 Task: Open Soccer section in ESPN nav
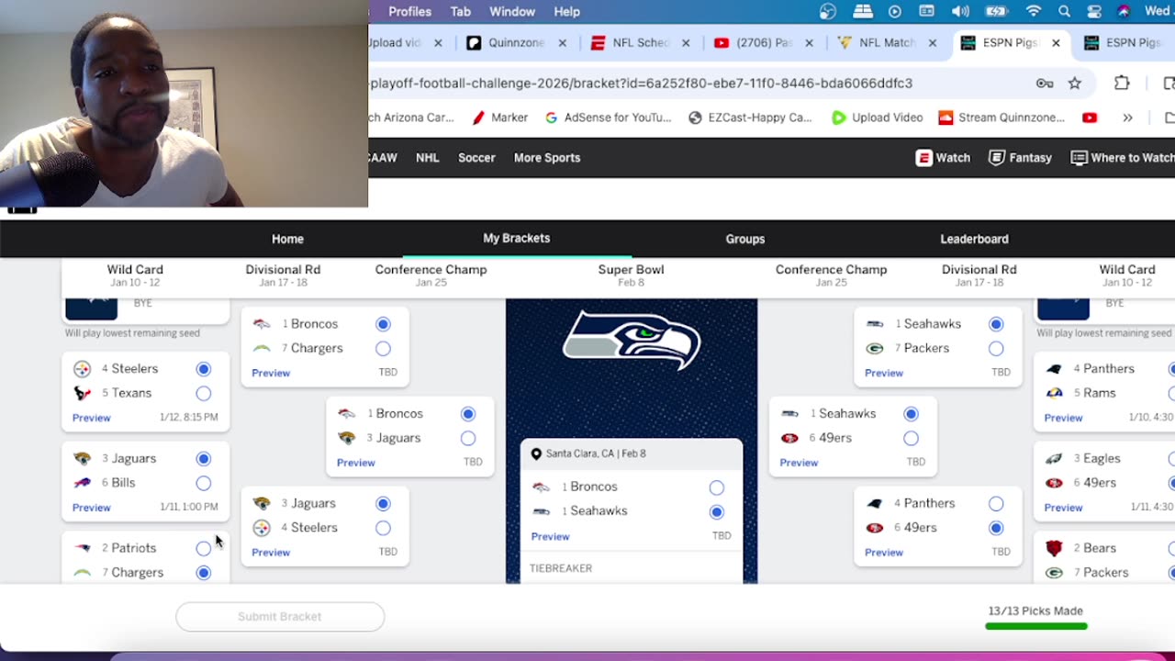[x=476, y=158]
